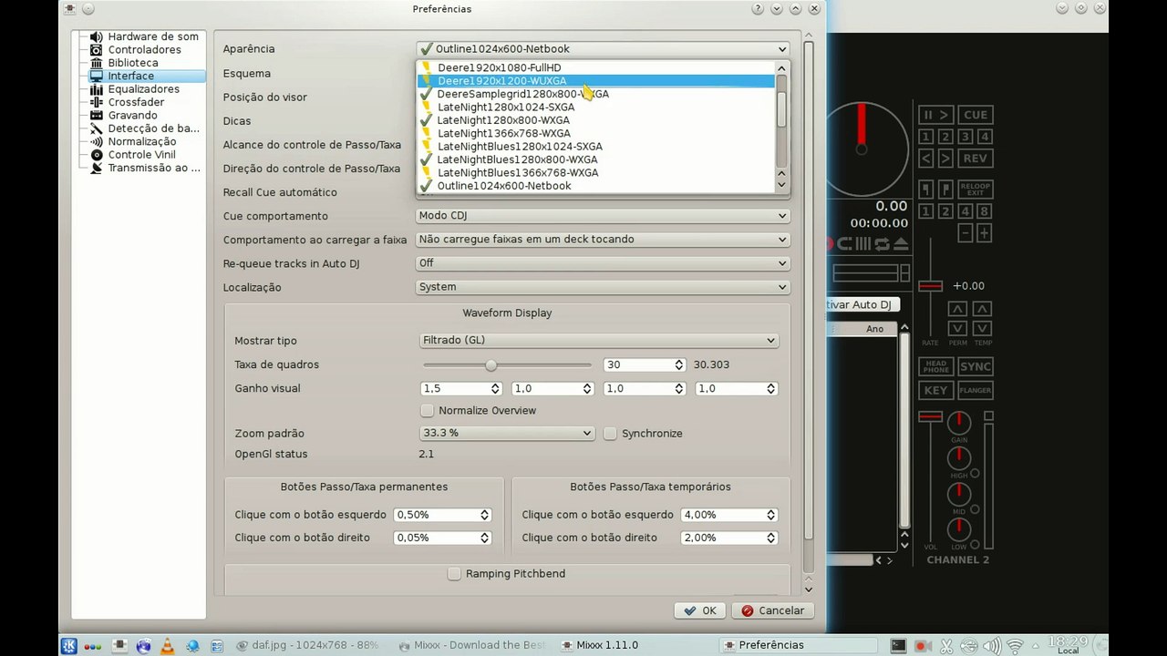Pick Deere1920x1080-FullHD skin from list
Image resolution: width=1167 pixels, height=656 pixels.
596,67
